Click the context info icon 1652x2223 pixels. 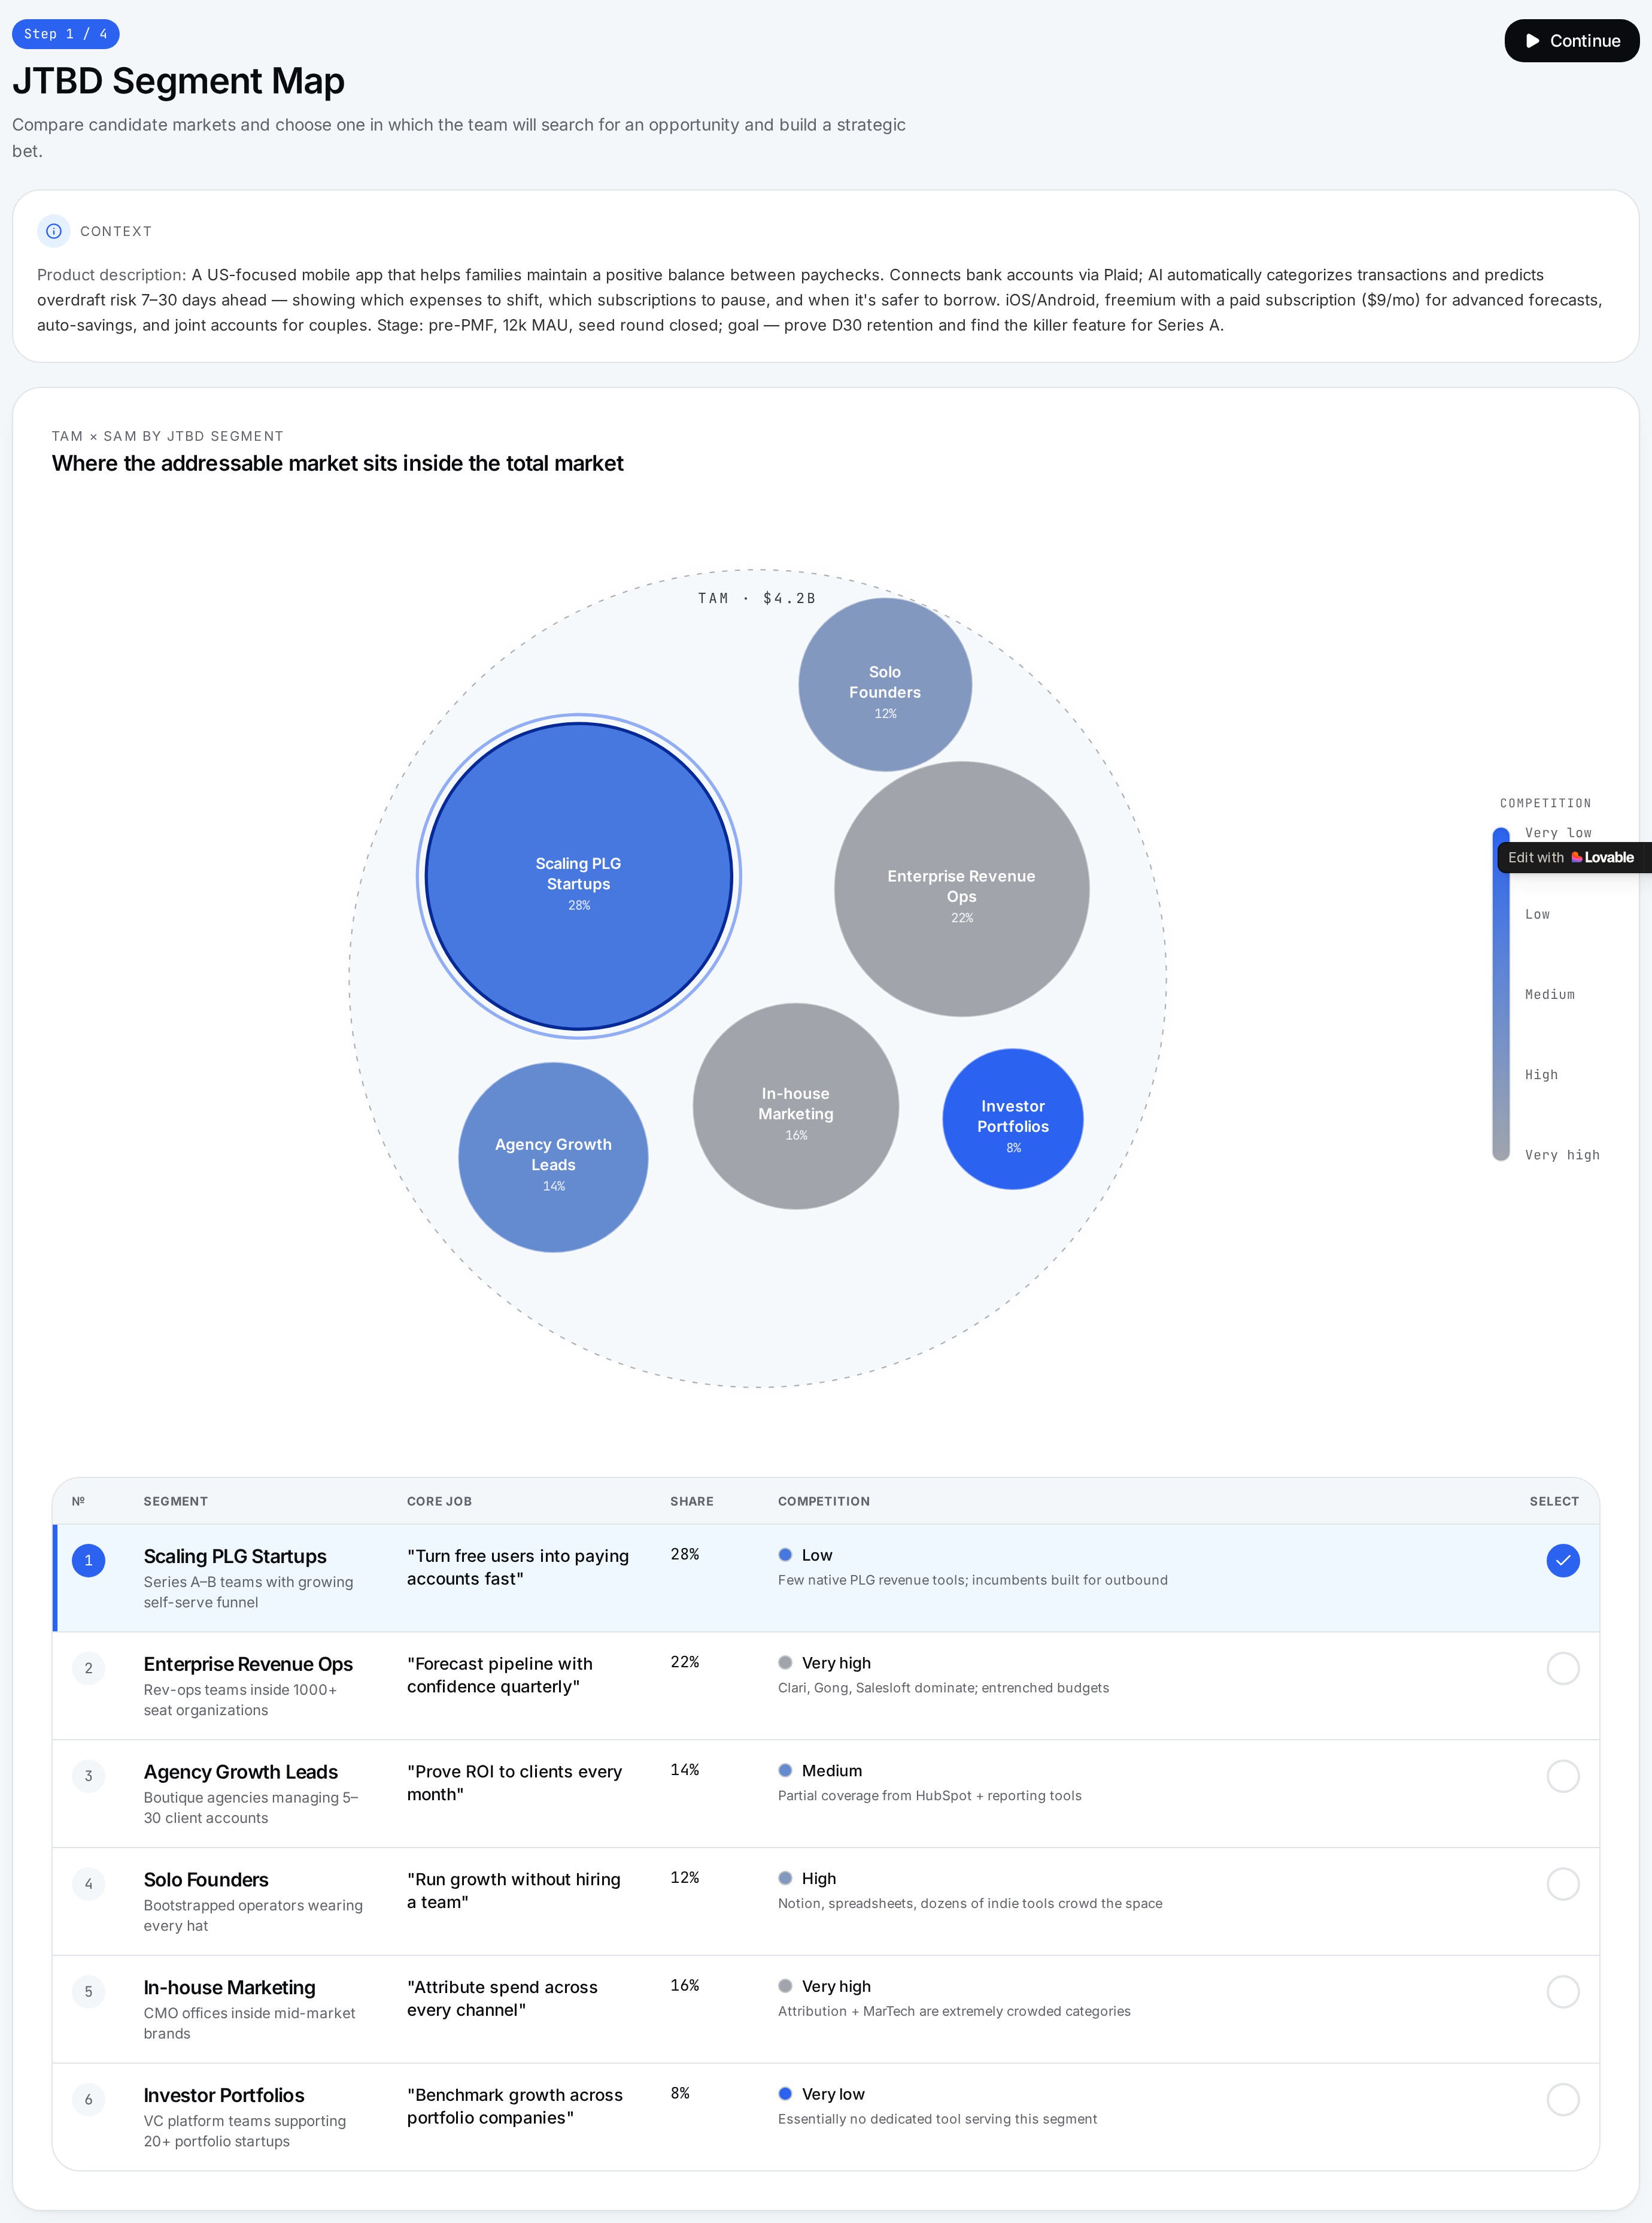[x=54, y=231]
